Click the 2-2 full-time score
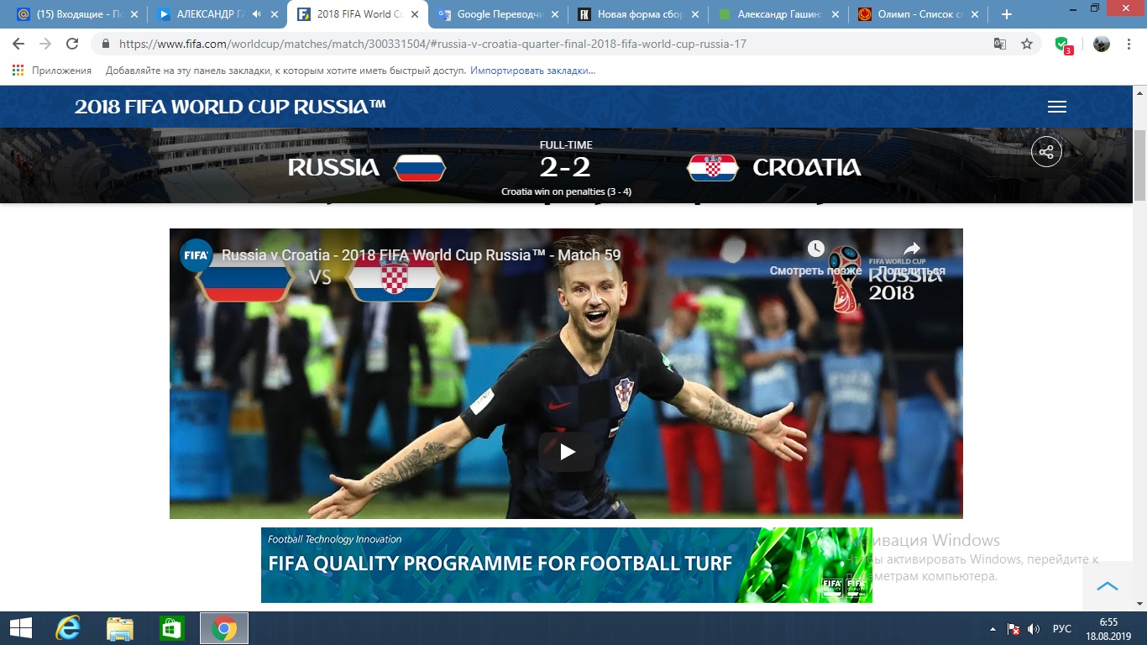The height and width of the screenshot is (645, 1147). 566,168
